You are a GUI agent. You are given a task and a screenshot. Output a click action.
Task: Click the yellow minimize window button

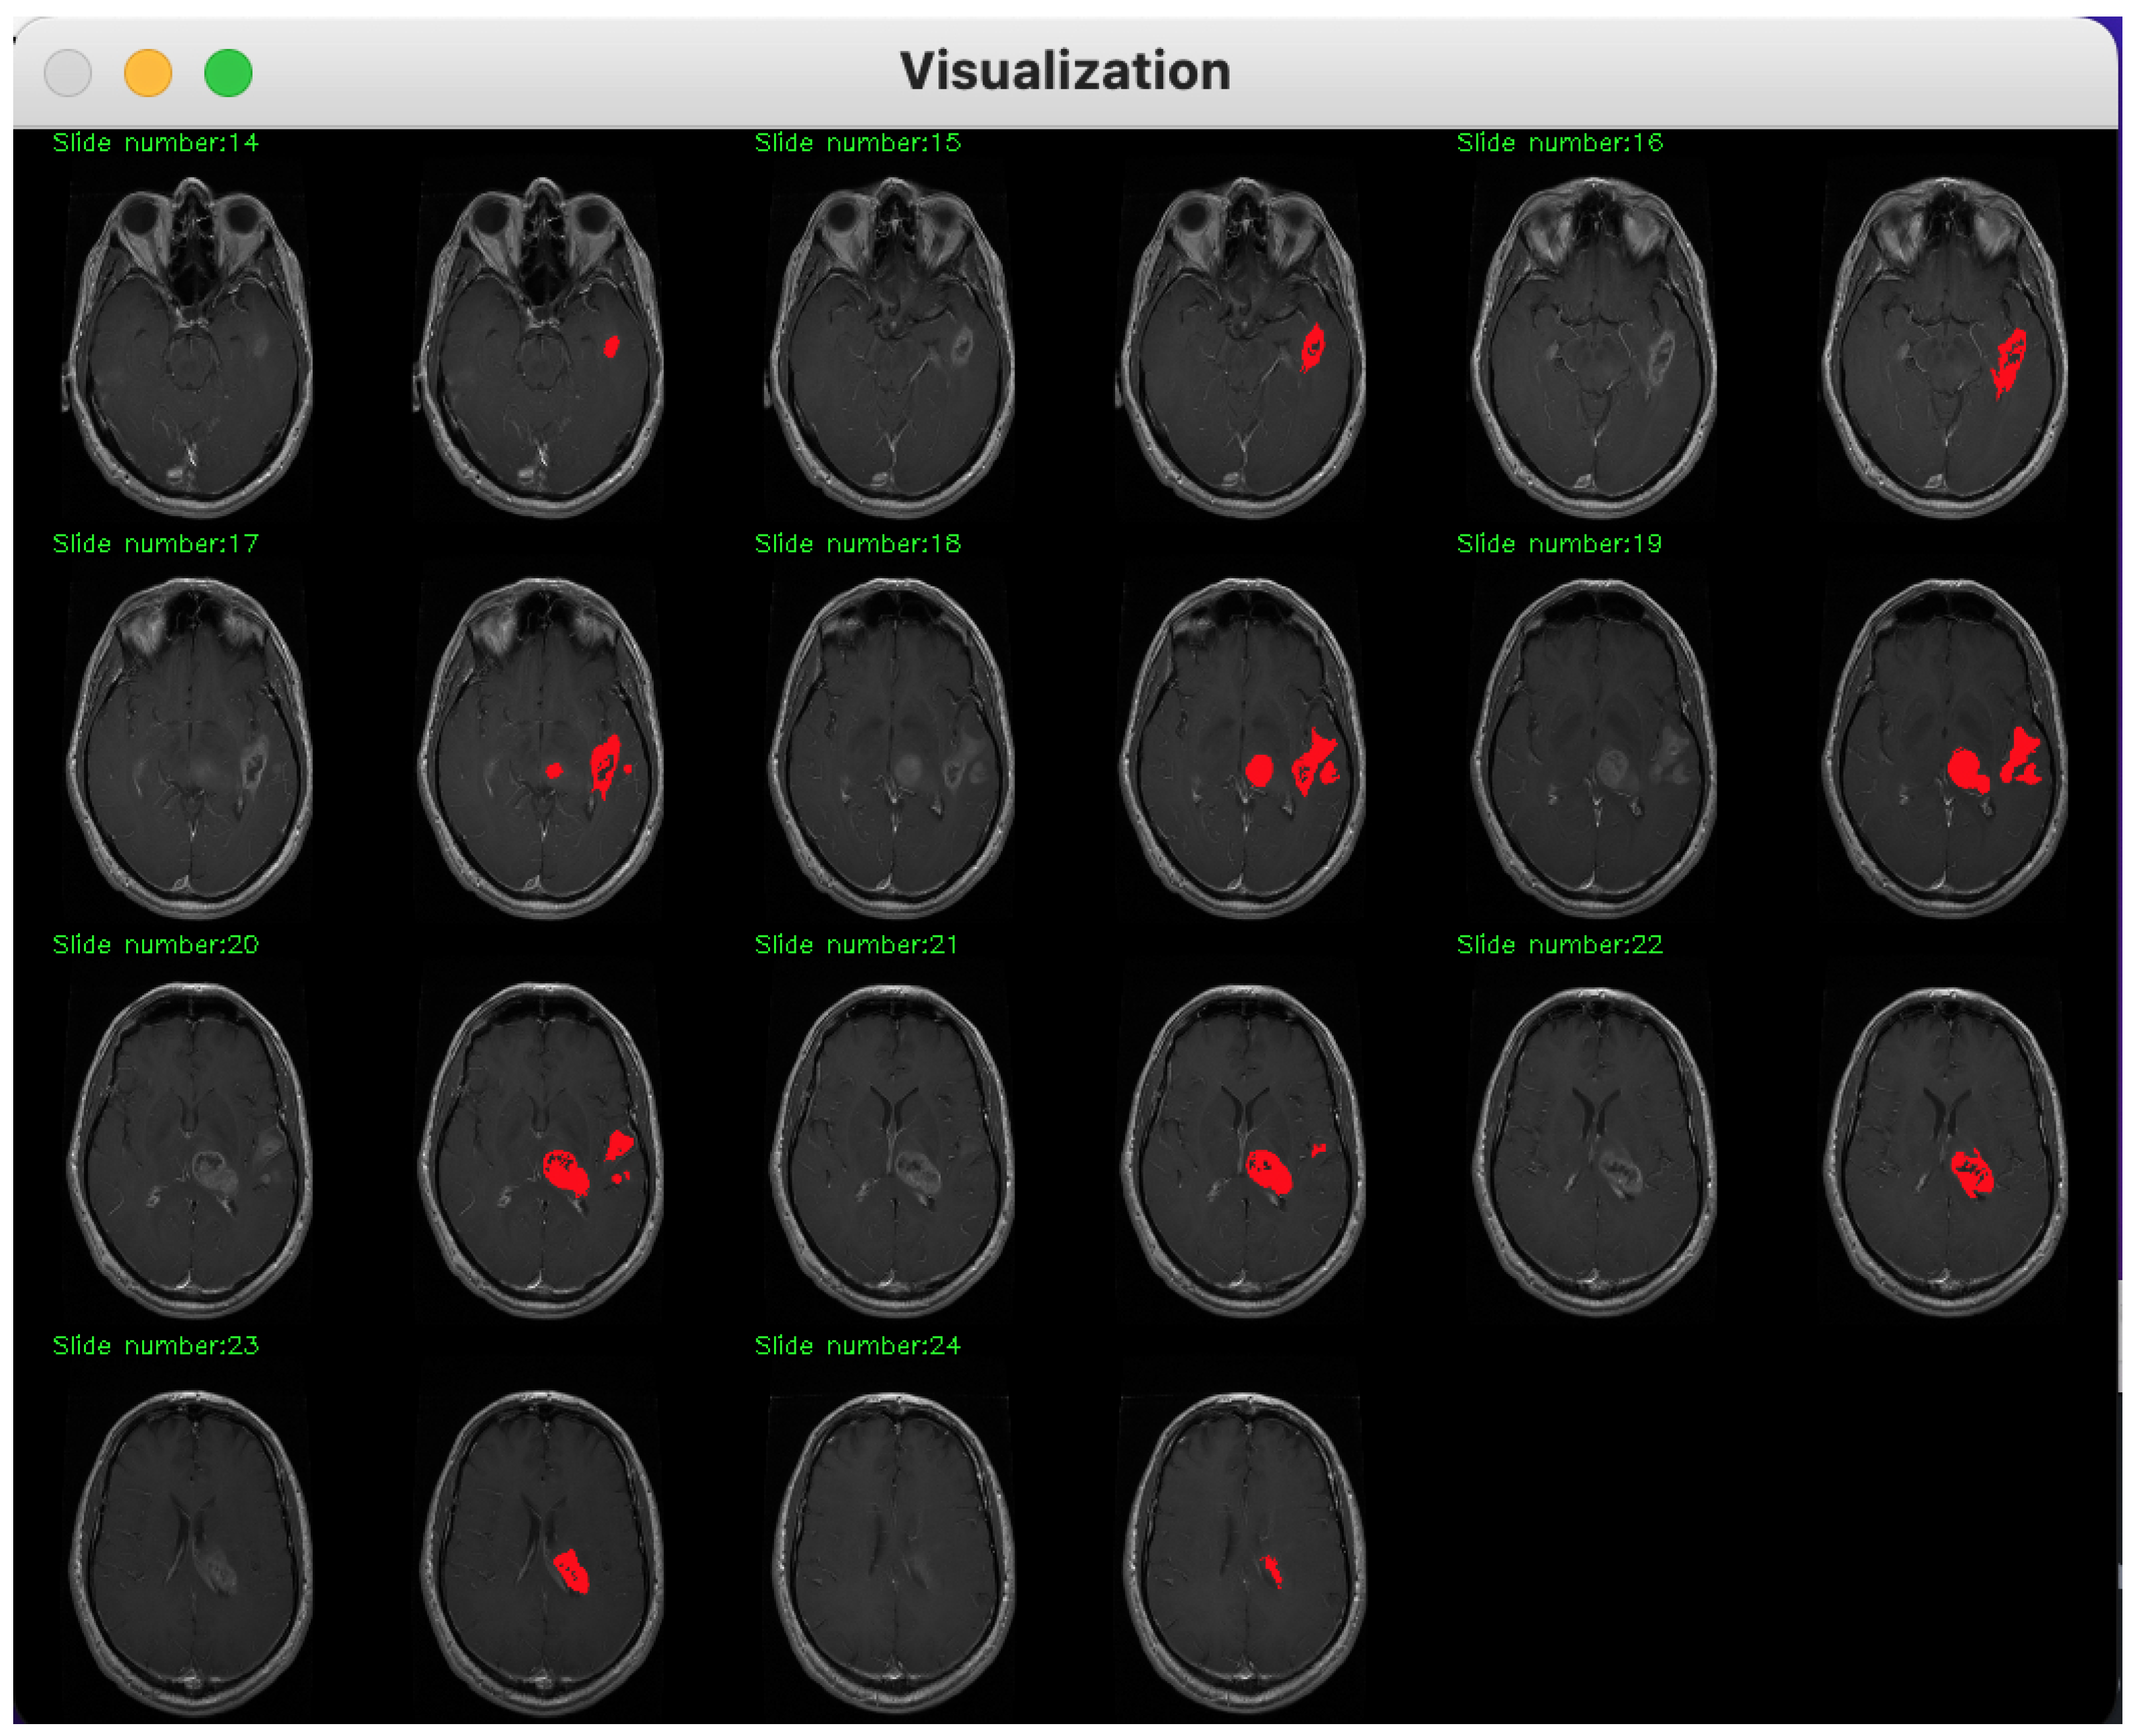click(x=148, y=73)
